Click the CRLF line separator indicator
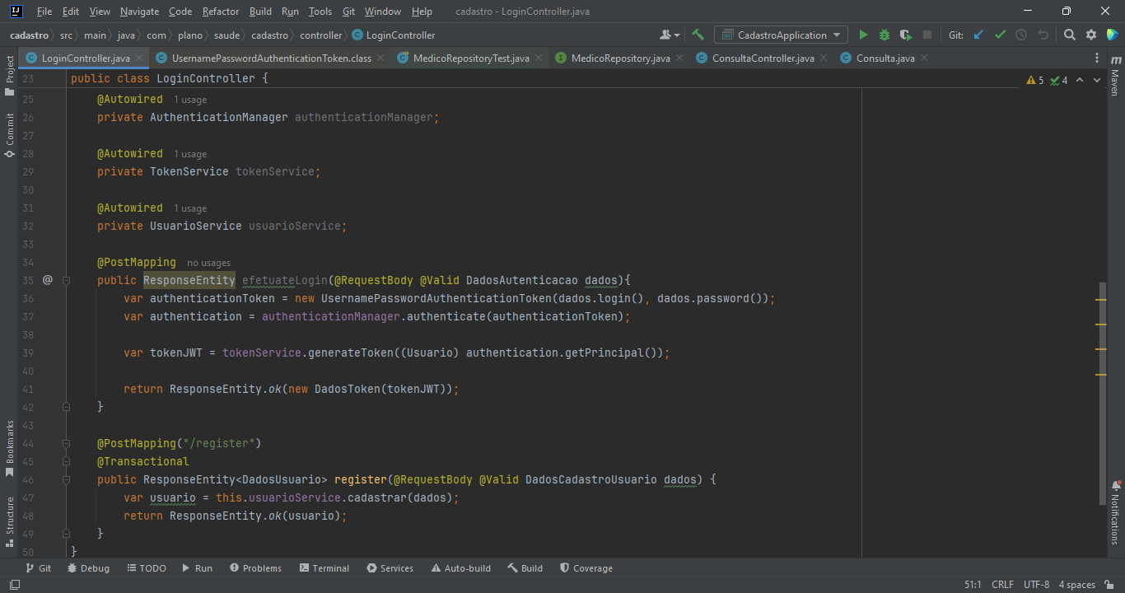This screenshot has width=1125, height=593. 1002,585
